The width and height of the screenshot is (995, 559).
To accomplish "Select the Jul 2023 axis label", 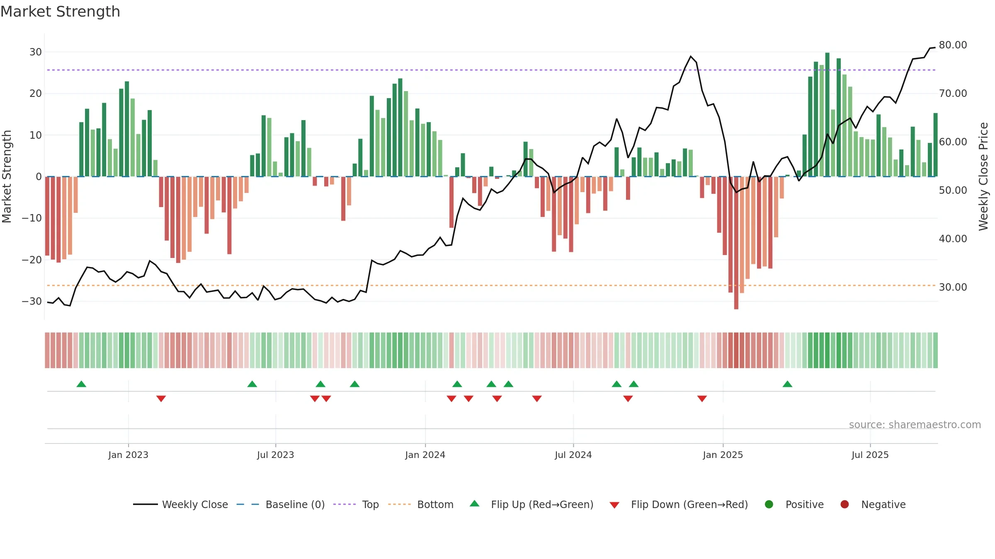I will click(x=275, y=455).
